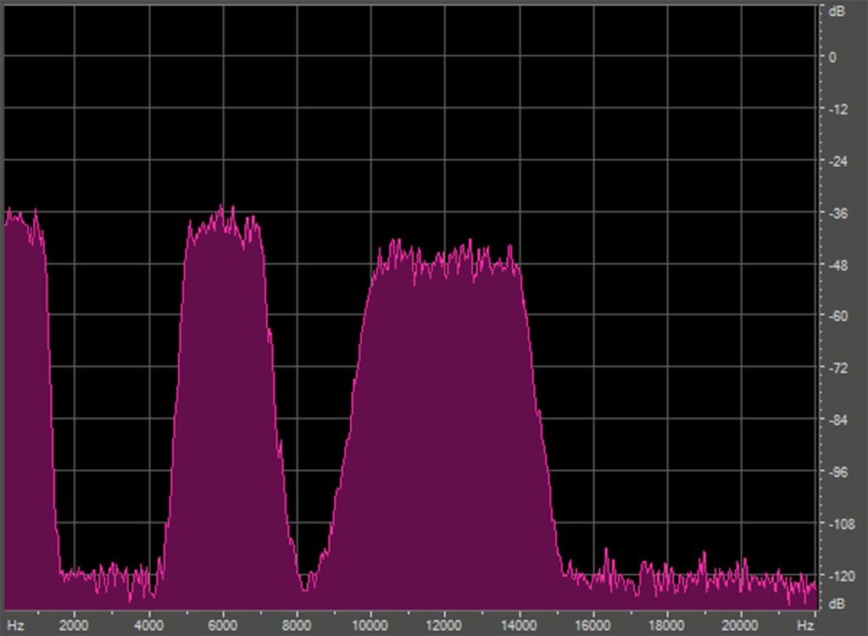
Task: Click the -96 dB level scale label
Action: 838,473
